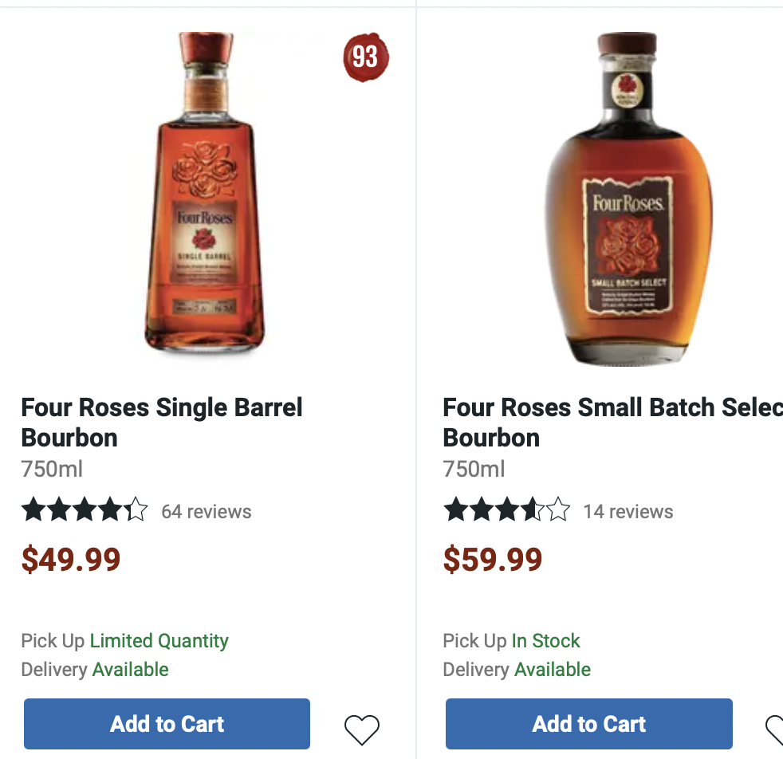Click Delivery Available under Small Batch Select

[517, 670]
